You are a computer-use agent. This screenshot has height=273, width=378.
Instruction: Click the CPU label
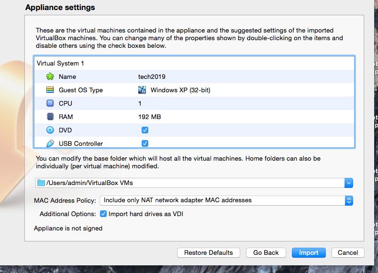(x=66, y=103)
